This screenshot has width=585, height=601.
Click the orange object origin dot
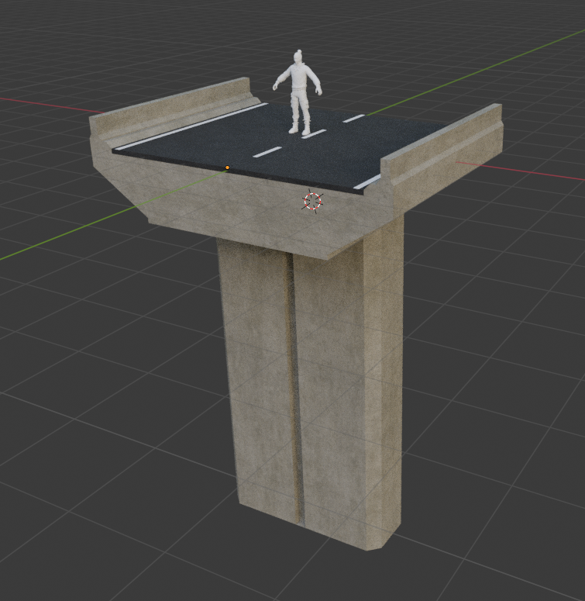click(228, 168)
